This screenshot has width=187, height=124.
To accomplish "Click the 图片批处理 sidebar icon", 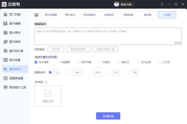I will click(x=5, y=51).
